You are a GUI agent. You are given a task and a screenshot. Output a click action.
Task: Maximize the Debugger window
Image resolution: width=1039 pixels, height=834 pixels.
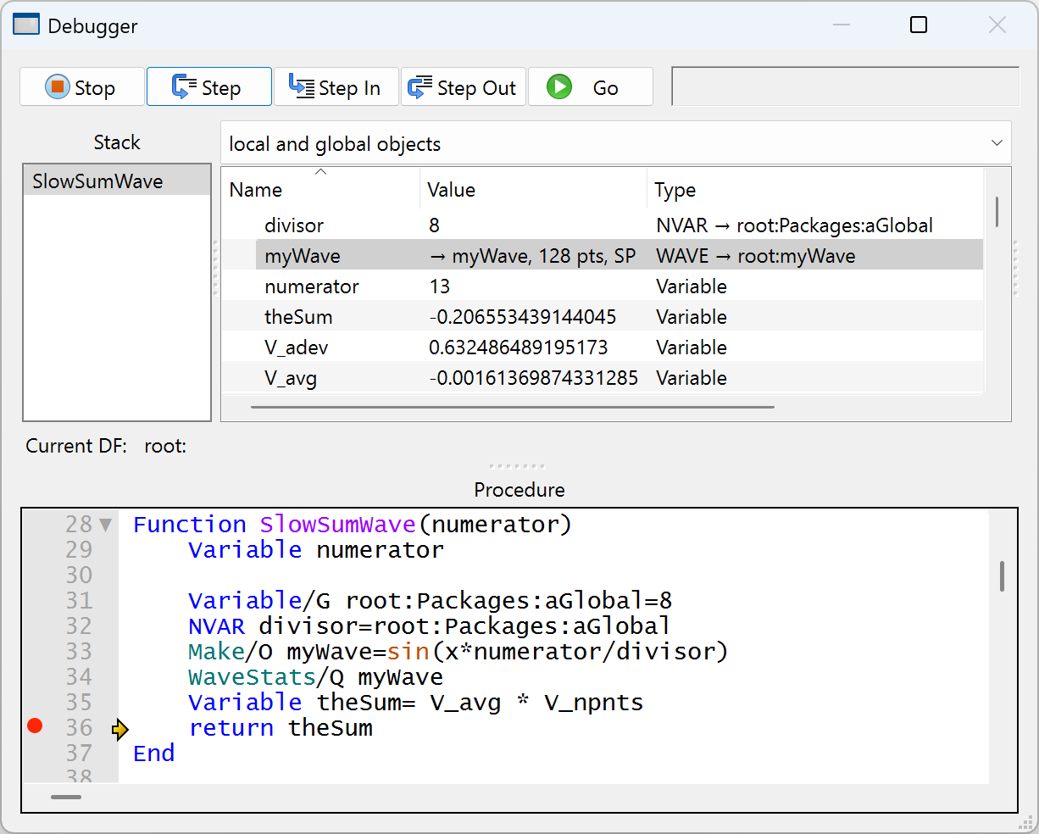point(919,25)
